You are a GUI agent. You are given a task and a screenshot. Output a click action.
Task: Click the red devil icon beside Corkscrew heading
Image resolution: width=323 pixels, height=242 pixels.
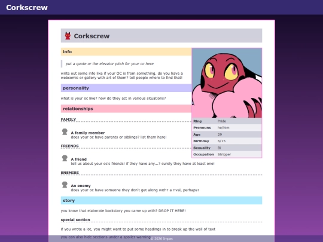pyautogui.click(x=68, y=36)
